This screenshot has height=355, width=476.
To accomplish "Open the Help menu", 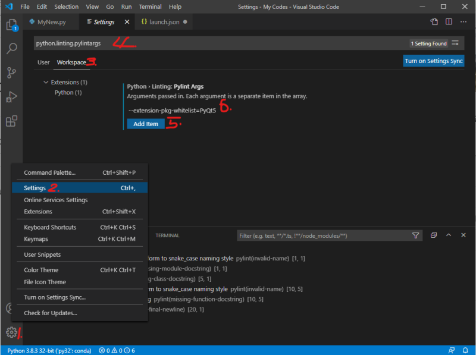I will click(x=175, y=7).
